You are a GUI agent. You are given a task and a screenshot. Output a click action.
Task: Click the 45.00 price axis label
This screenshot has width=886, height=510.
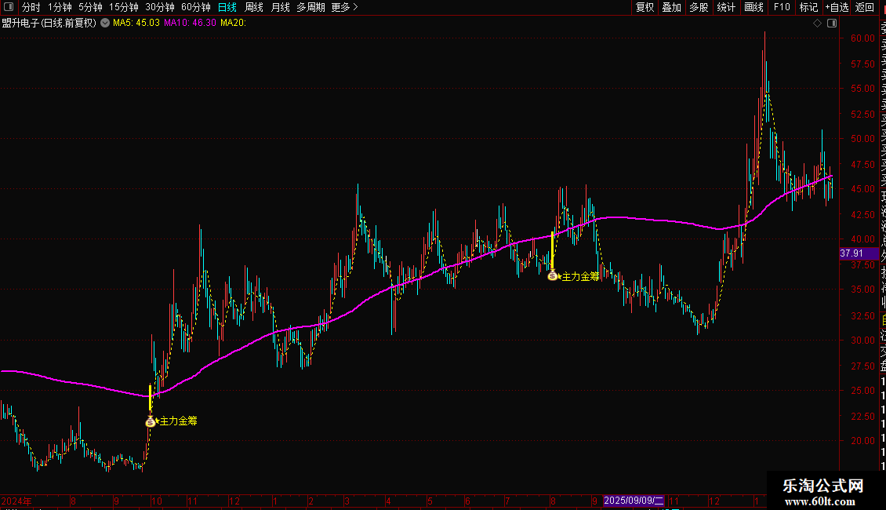click(x=862, y=189)
